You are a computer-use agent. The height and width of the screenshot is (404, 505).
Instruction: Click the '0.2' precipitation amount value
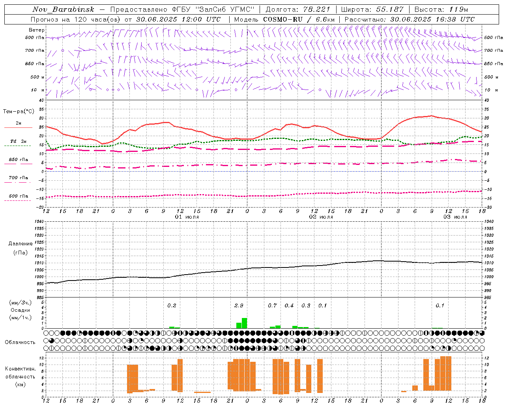(x=172, y=305)
